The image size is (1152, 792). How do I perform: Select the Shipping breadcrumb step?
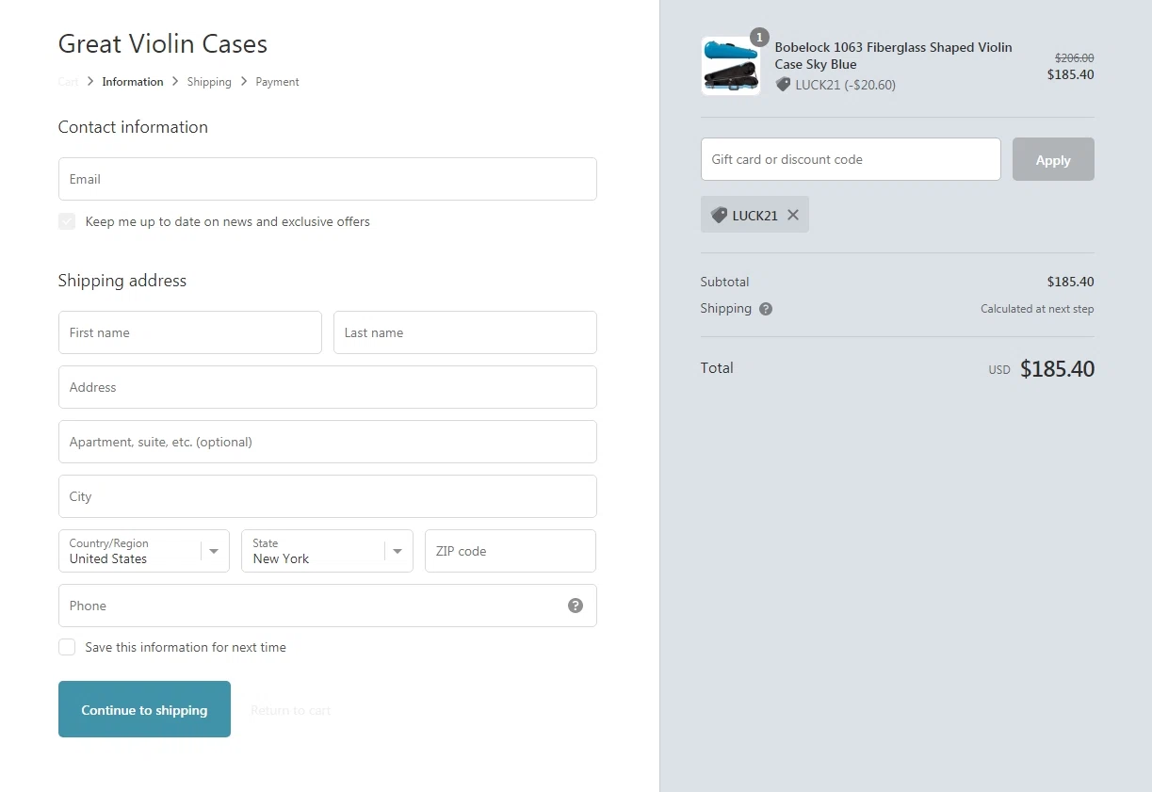(209, 82)
